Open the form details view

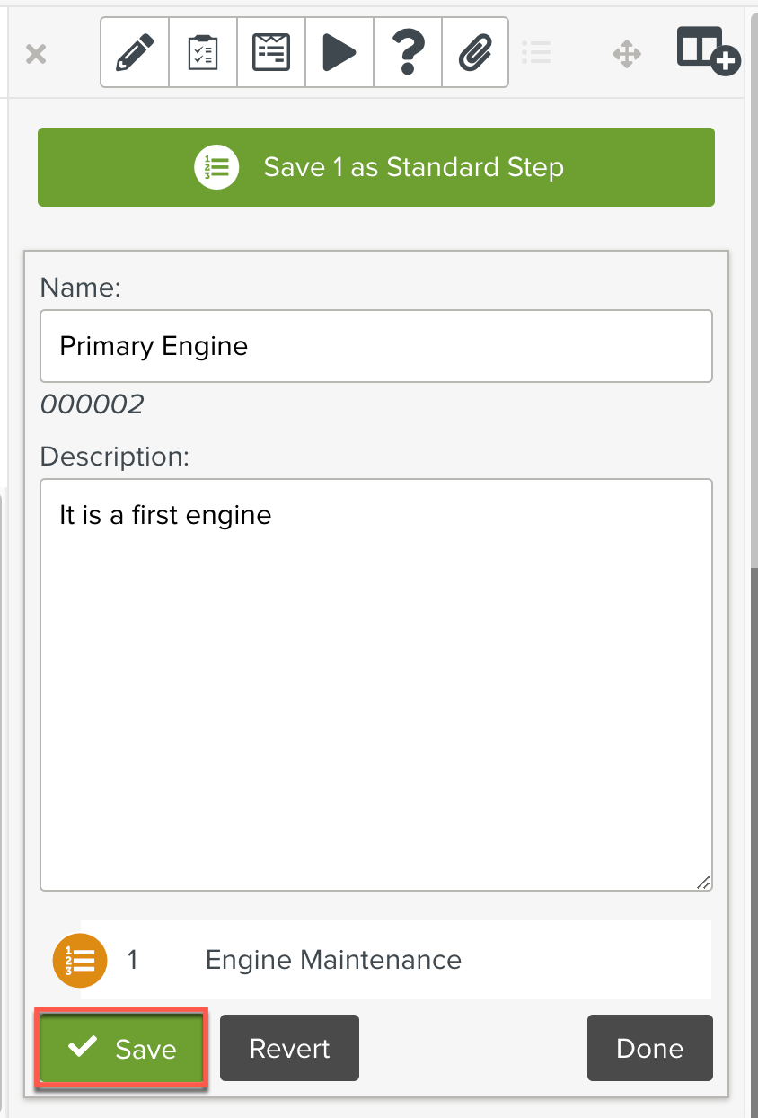[x=270, y=52]
